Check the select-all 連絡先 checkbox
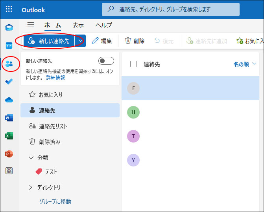 point(133,64)
